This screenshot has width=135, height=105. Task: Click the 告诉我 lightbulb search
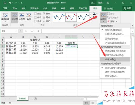109,9
